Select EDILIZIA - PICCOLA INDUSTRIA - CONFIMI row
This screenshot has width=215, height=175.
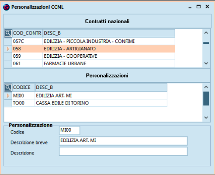pyautogui.click(x=109, y=41)
